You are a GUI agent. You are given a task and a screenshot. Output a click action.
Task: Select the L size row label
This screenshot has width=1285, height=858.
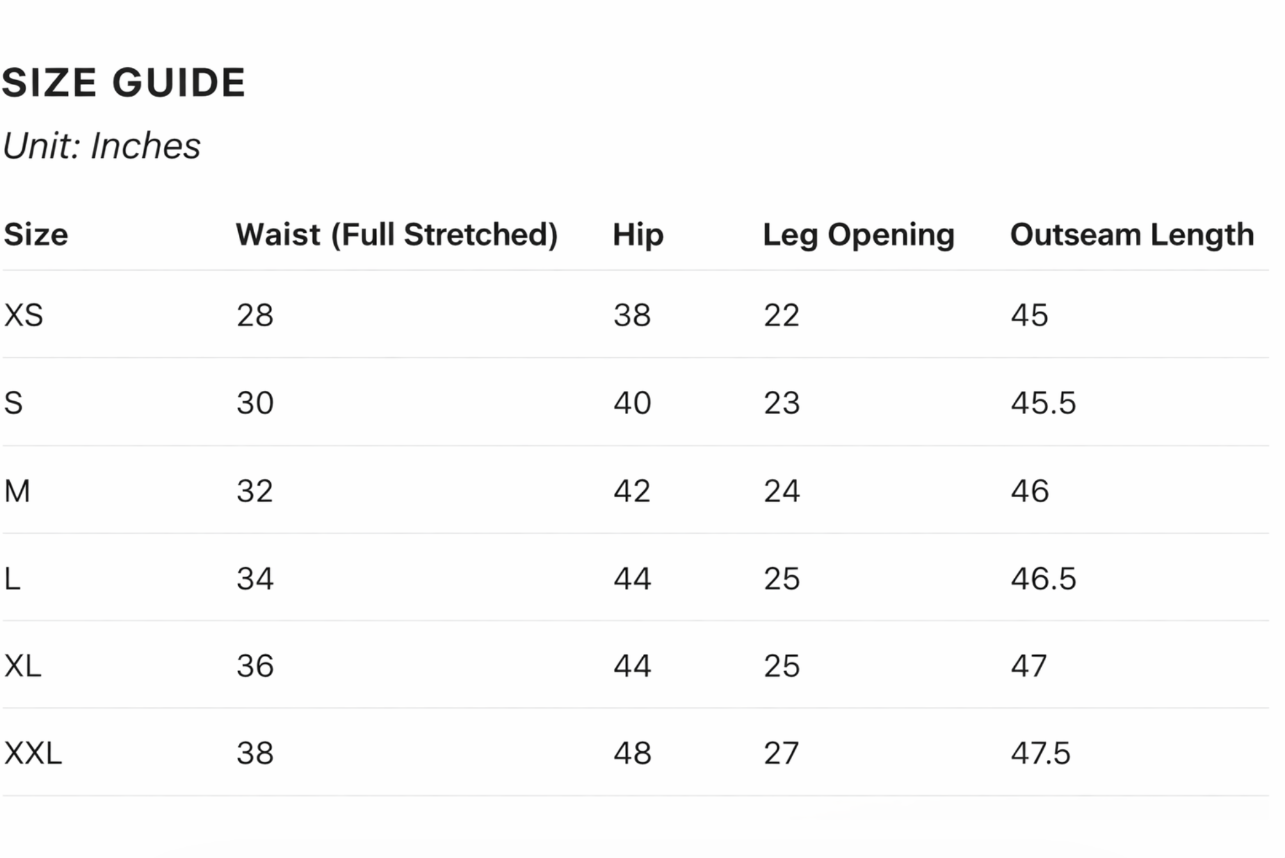click(x=12, y=579)
